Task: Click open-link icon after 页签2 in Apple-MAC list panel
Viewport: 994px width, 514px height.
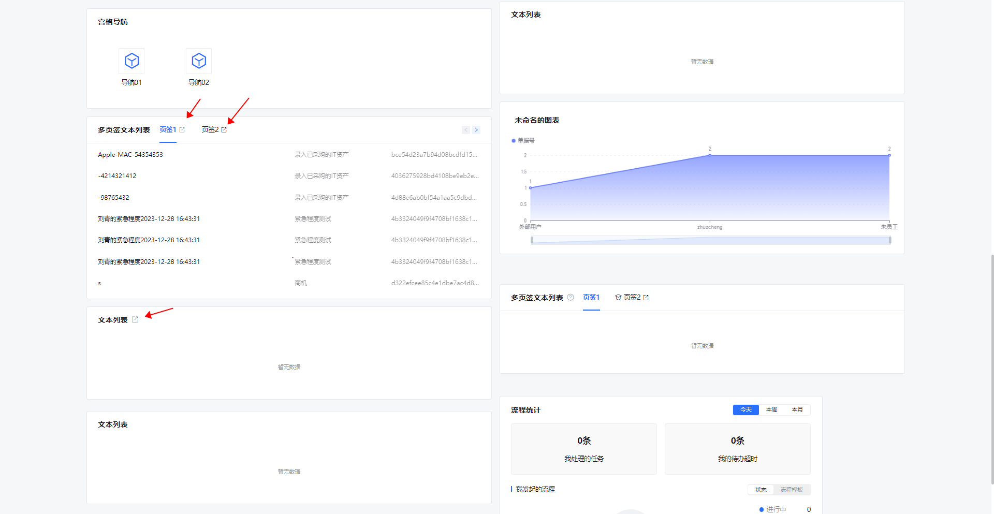Action: (224, 130)
